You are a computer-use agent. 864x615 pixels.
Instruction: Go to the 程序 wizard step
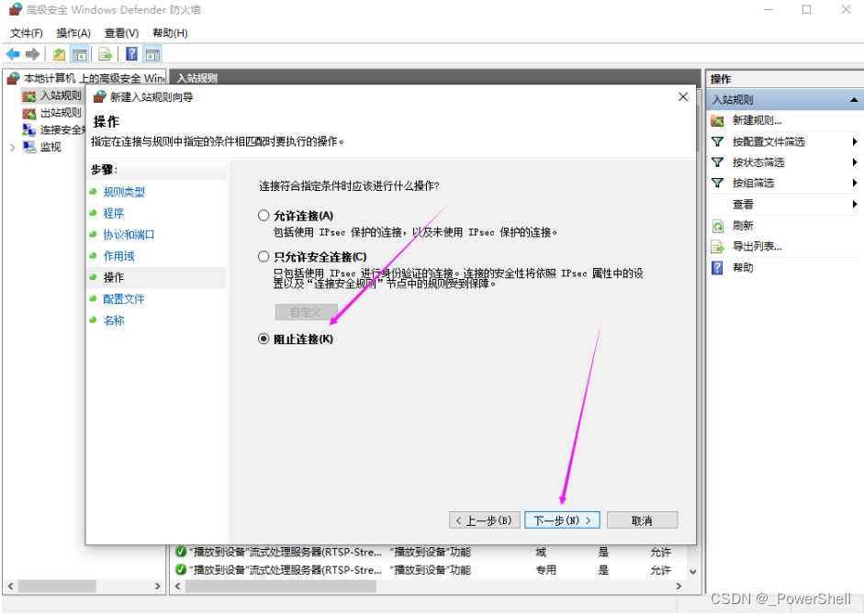114,213
